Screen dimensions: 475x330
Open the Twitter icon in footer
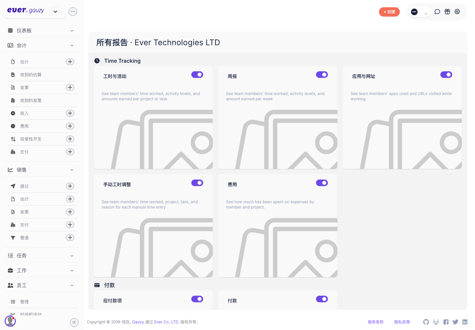[x=456, y=322]
